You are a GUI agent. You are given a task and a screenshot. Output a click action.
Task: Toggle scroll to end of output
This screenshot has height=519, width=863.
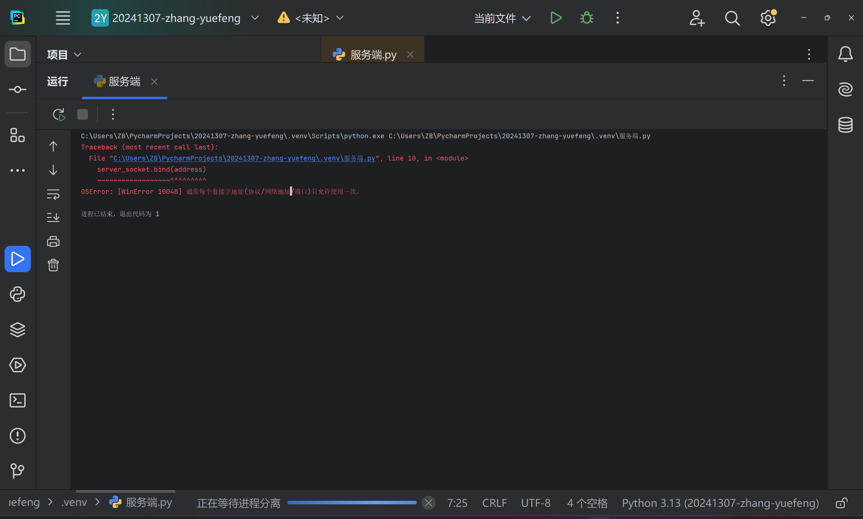(x=53, y=218)
